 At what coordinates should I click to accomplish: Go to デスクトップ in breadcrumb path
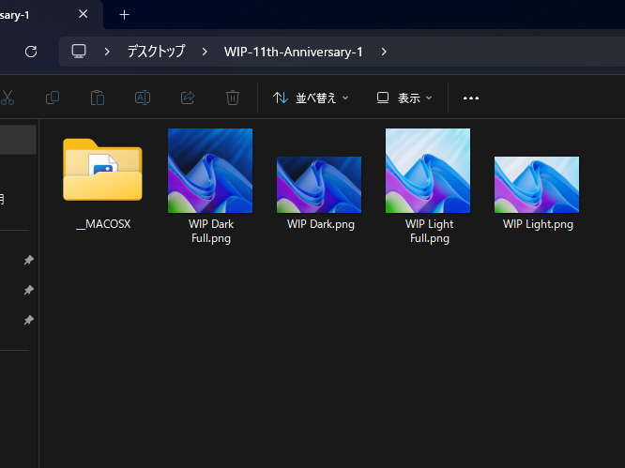click(156, 52)
